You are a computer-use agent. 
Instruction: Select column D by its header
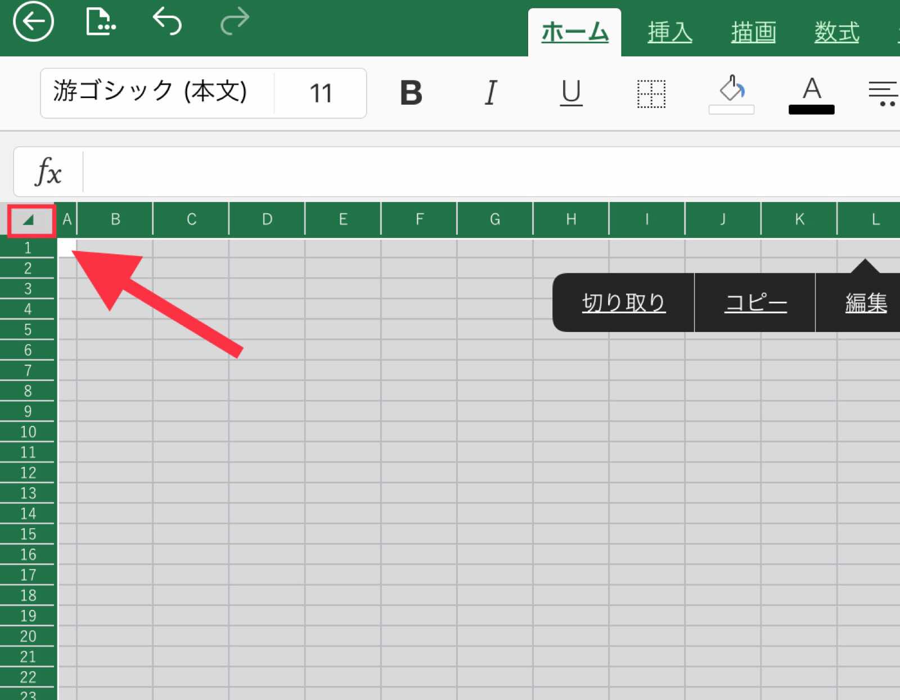[x=267, y=219]
